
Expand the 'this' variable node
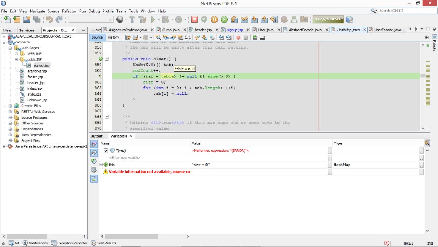coord(101,165)
